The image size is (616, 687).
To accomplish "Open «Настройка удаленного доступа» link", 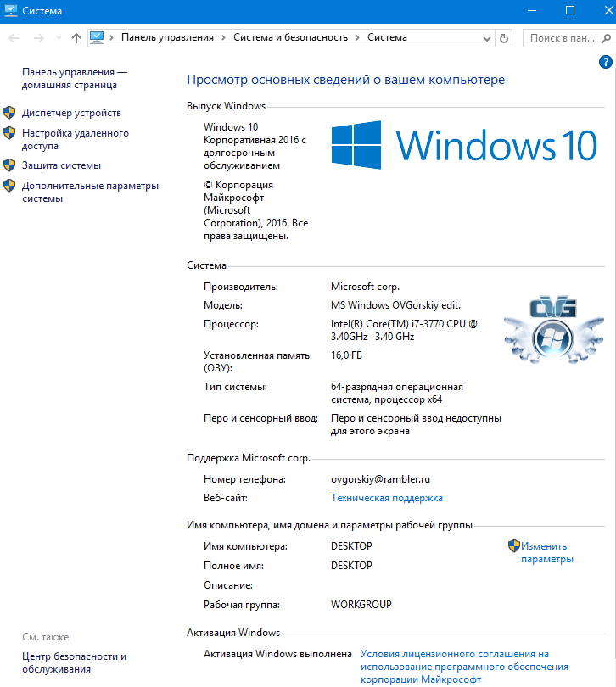I will pos(76,139).
